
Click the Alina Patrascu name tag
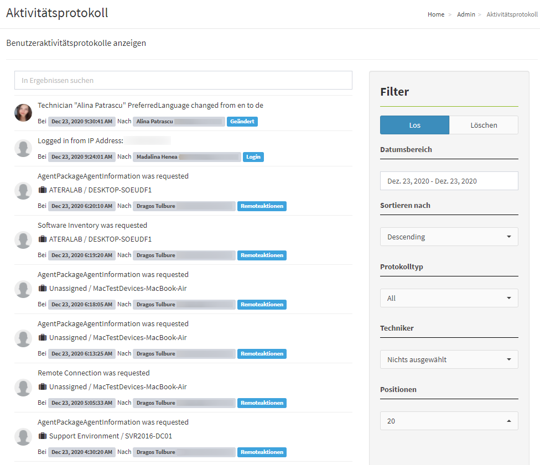coord(179,122)
